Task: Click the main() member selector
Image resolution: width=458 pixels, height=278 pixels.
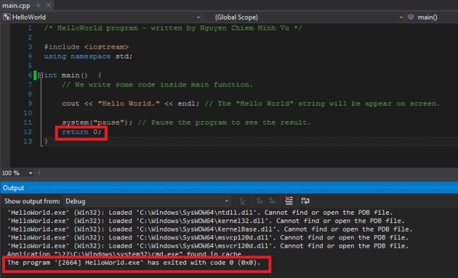Action: tap(433, 17)
